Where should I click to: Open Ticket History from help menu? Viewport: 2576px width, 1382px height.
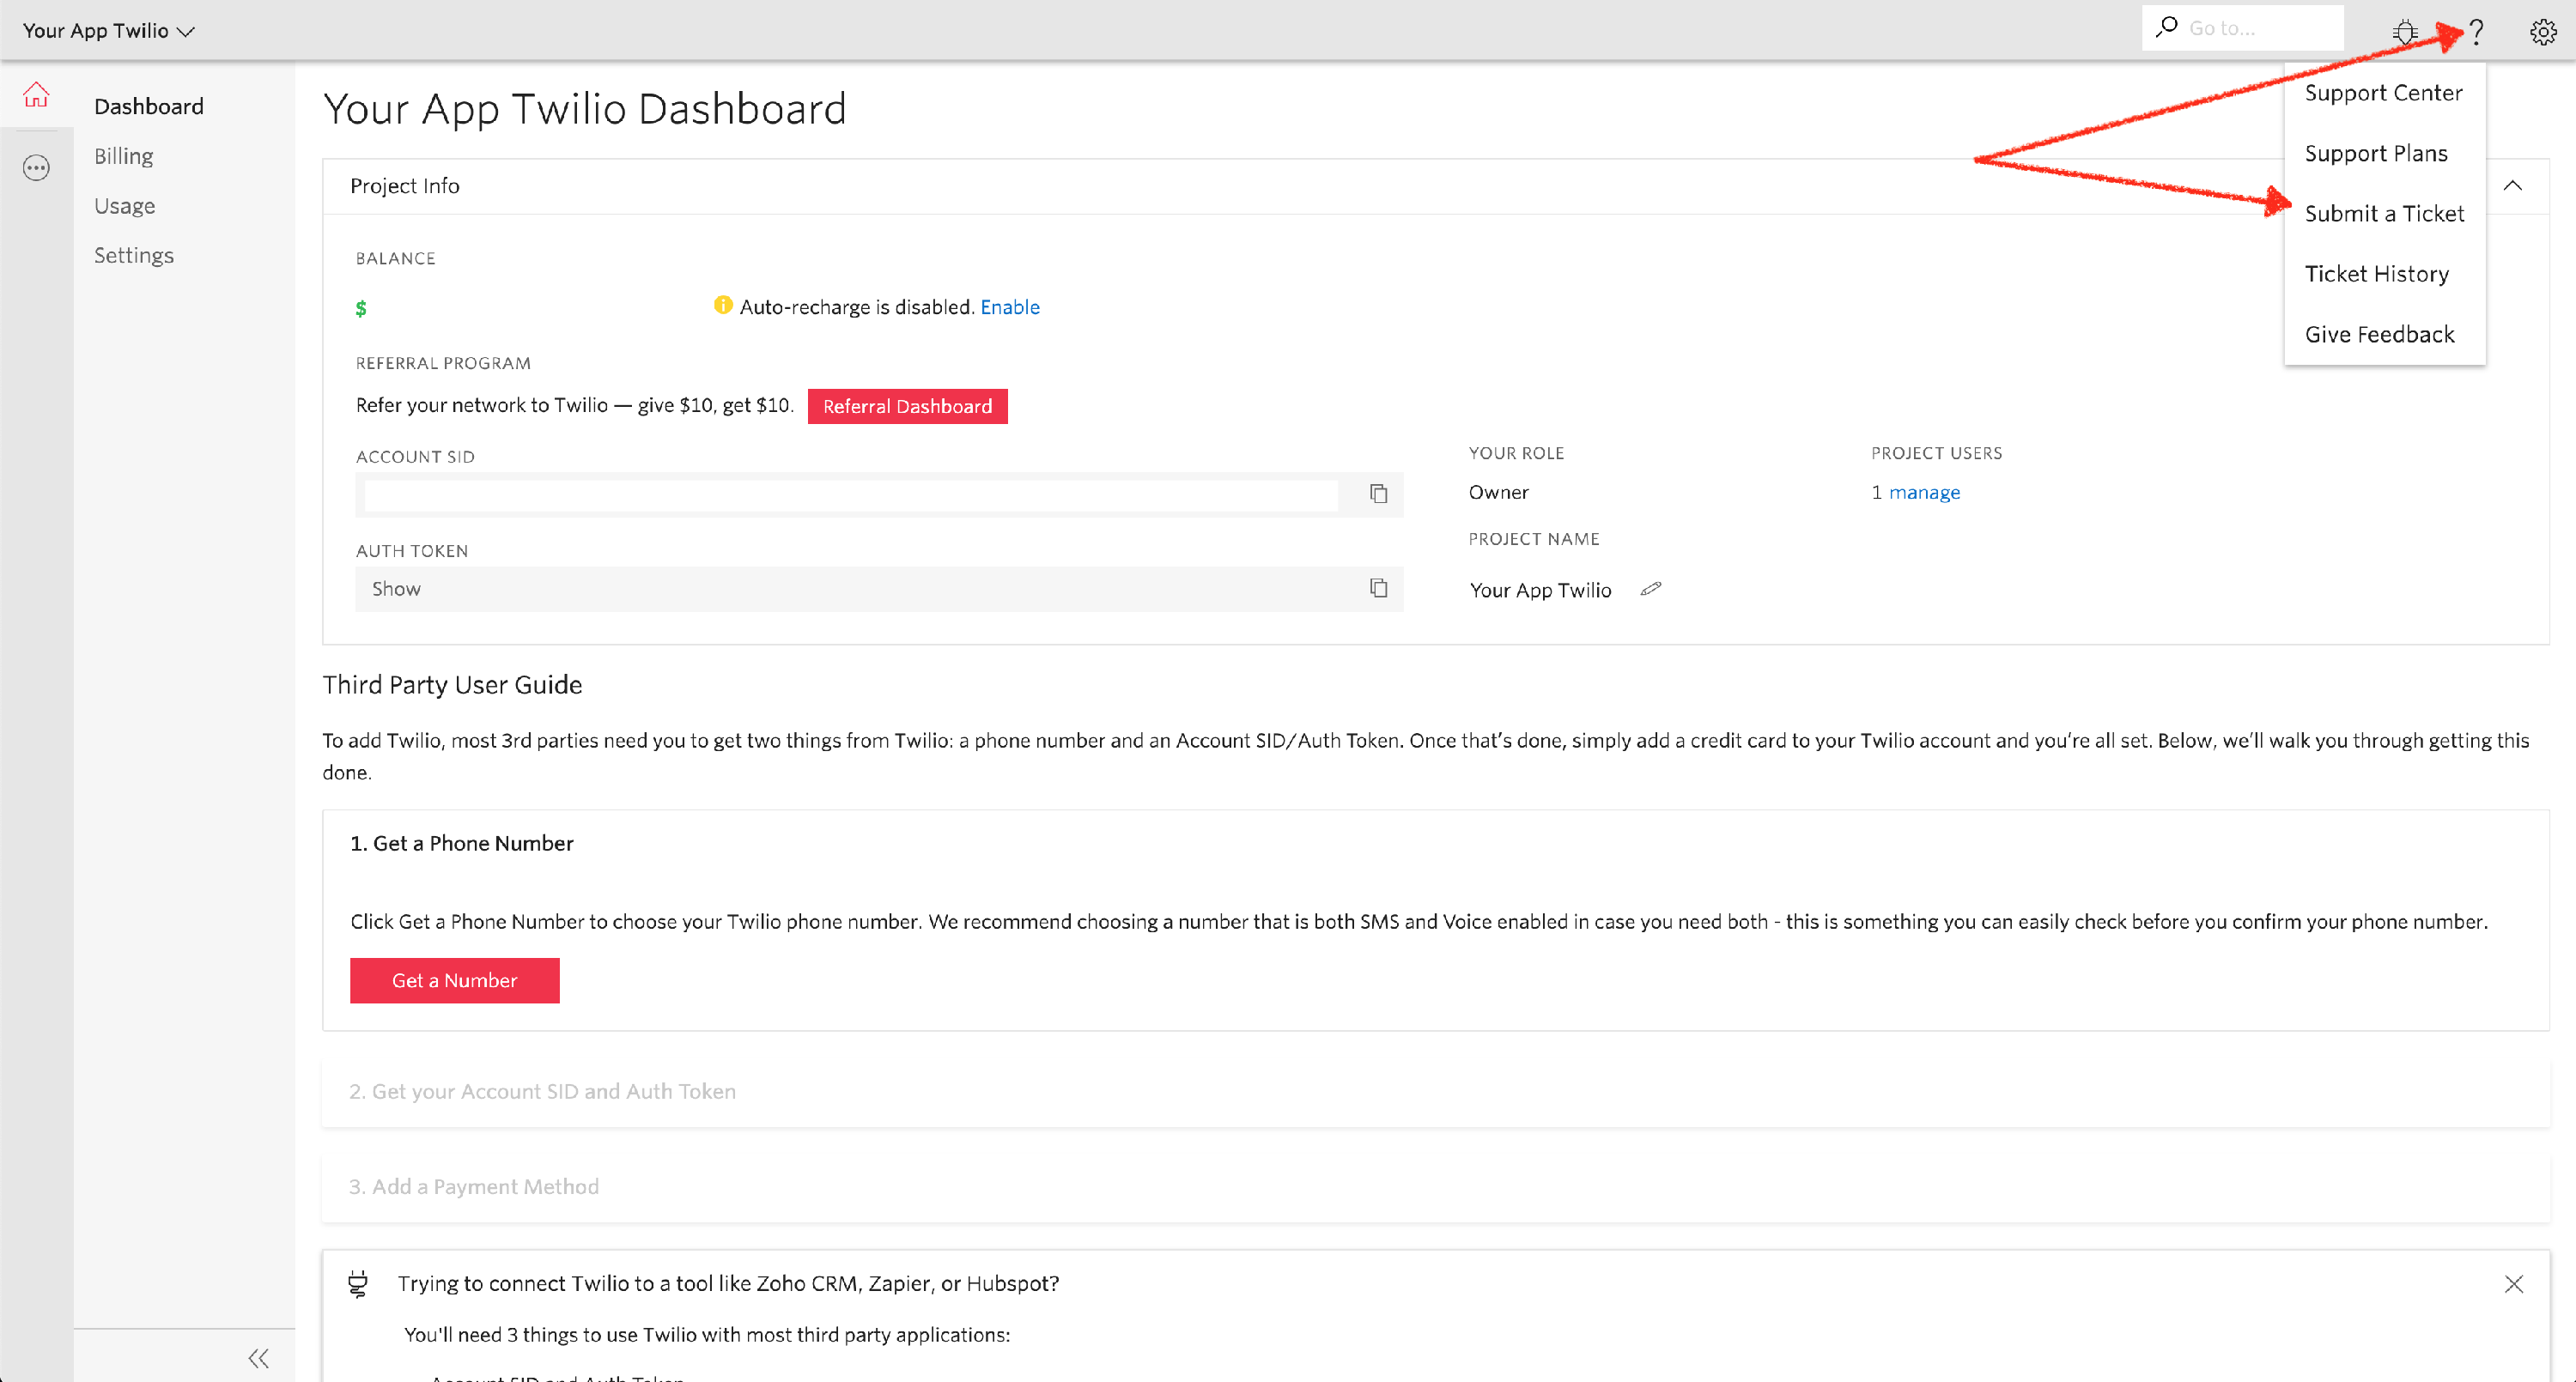tap(2376, 274)
